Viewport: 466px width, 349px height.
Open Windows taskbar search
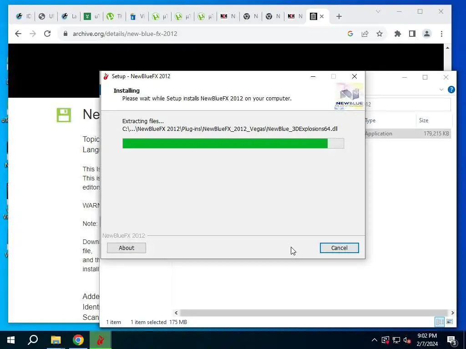click(x=33, y=340)
